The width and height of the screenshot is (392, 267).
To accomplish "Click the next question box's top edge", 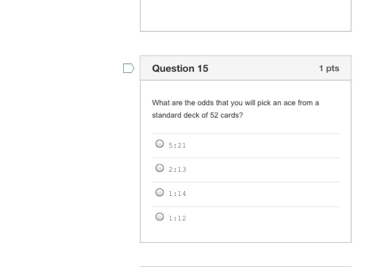I will (245, 266).
